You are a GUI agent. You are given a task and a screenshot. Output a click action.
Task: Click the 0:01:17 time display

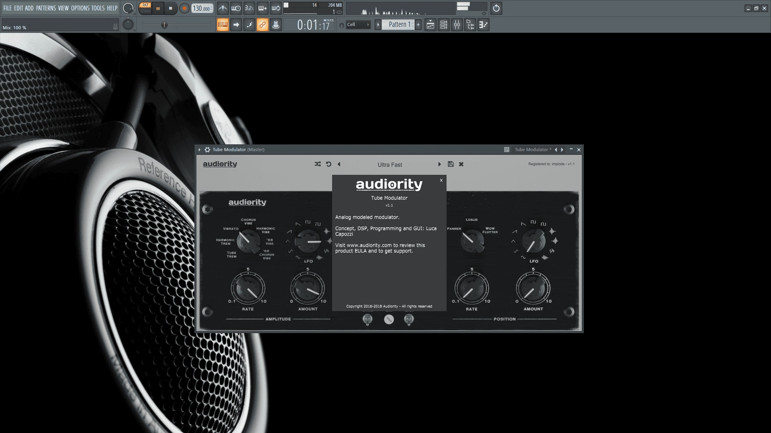[310, 25]
